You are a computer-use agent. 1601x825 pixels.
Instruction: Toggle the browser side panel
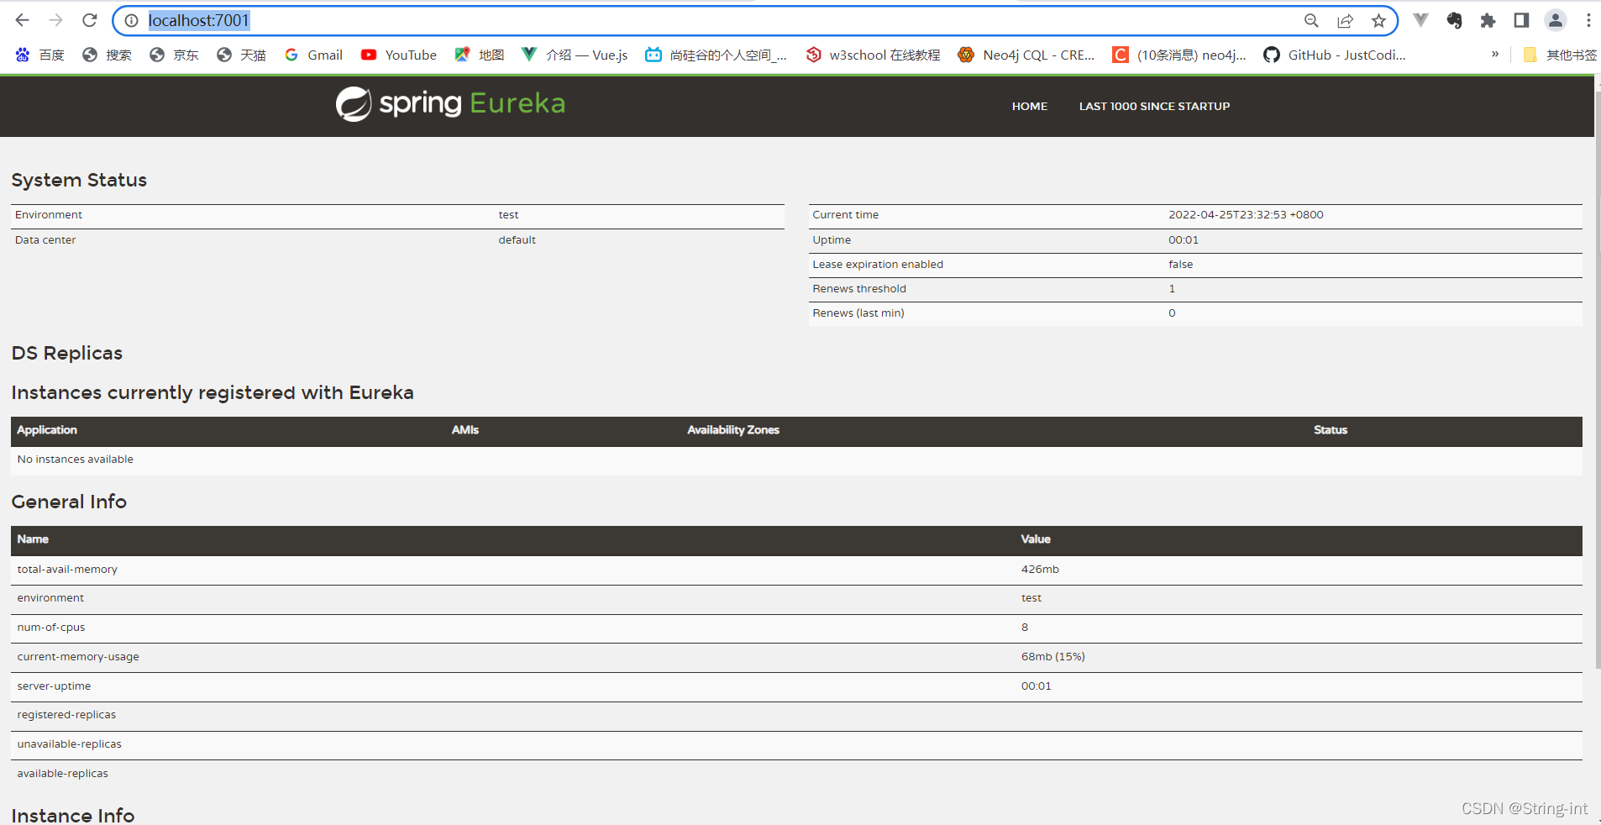(1521, 20)
